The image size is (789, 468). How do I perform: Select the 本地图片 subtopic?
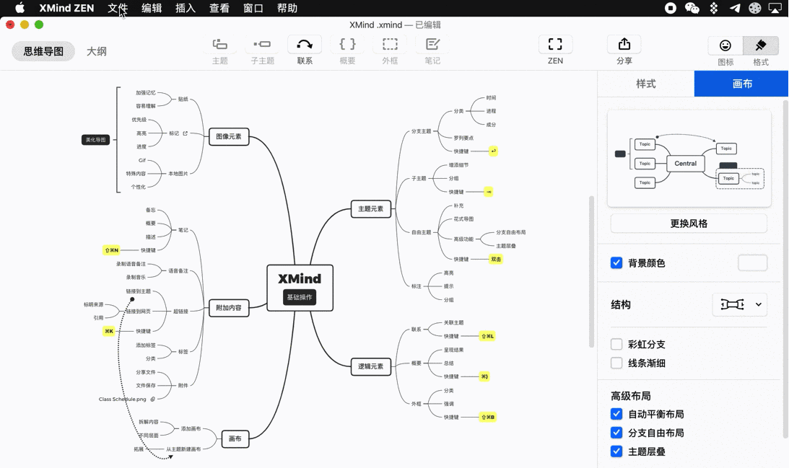178,173
